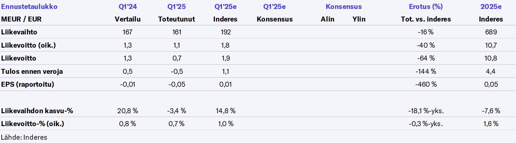Click the Q1'25 Toteutunut column header
Screen dimensions: 516x143
[x=176, y=7]
